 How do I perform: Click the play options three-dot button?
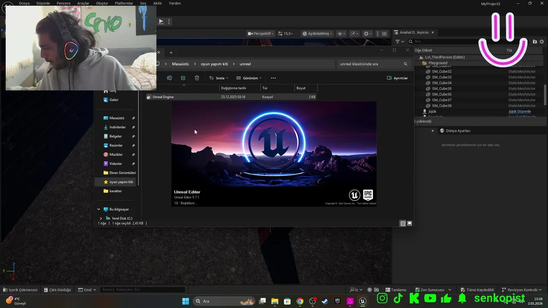click(x=169, y=21)
